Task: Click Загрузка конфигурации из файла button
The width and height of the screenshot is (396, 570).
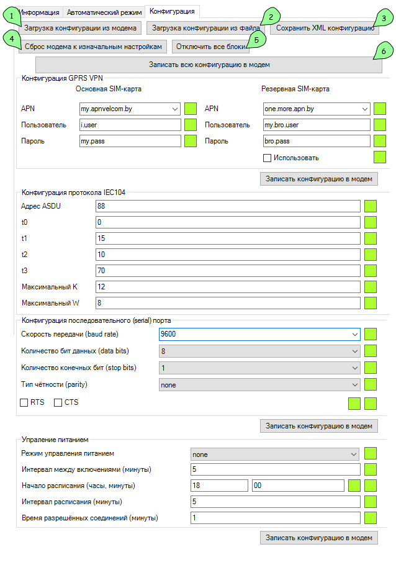Action: pyautogui.click(x=205, y=28)
